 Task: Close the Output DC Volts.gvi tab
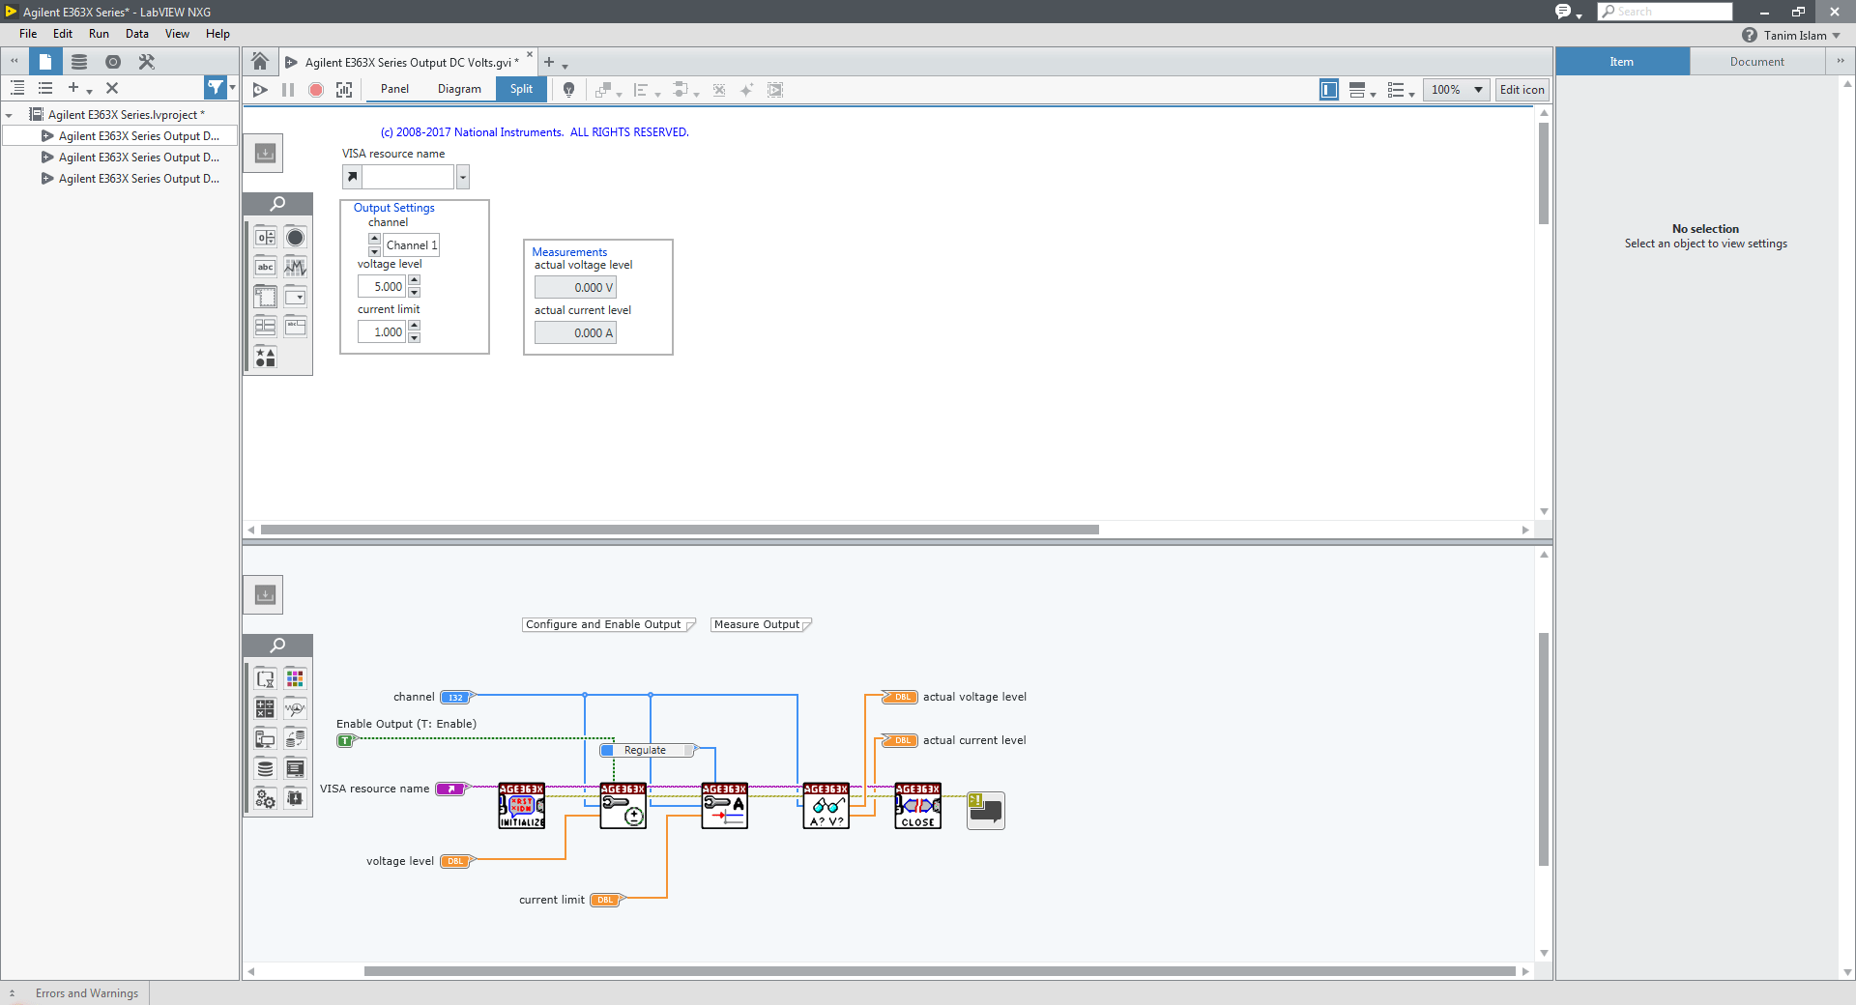[x=530, y=55]
